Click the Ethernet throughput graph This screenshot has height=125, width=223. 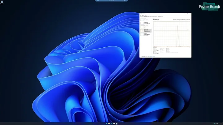pos(172,34)
